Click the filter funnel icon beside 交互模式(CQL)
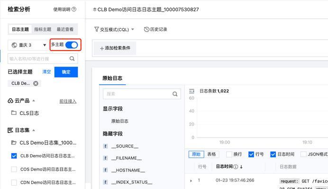This screenshot has height=189, width=328. click(96, 29)
